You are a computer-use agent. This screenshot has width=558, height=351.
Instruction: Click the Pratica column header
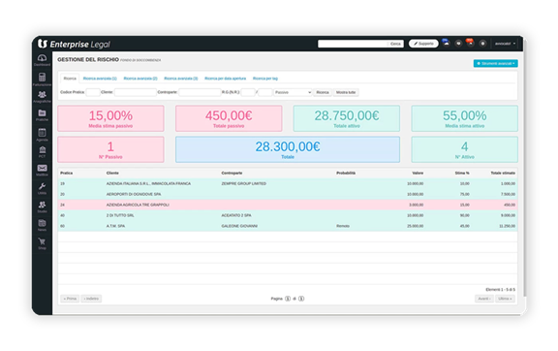(x=67, y=173)
